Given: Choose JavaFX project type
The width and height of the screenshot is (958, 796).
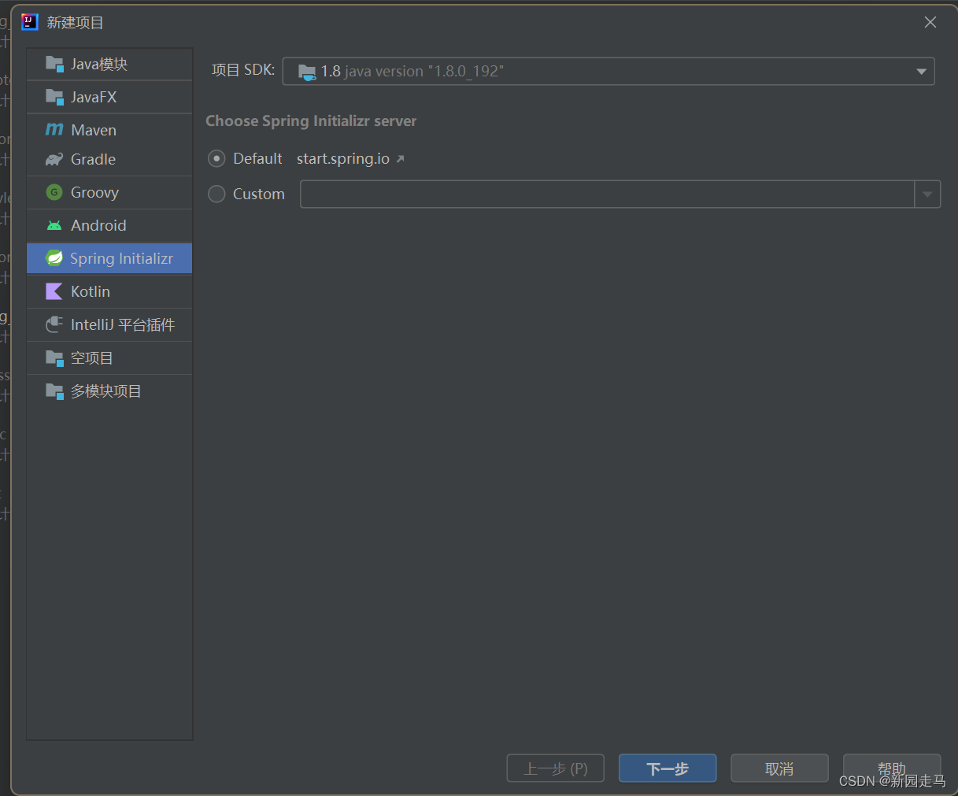Looking at the screenshot, I should click(x=109, y=97).
